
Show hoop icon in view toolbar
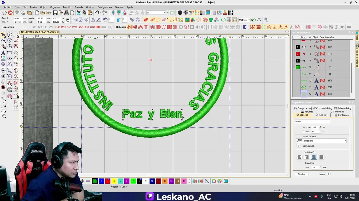pyautogui.click(x=223, y=20)
